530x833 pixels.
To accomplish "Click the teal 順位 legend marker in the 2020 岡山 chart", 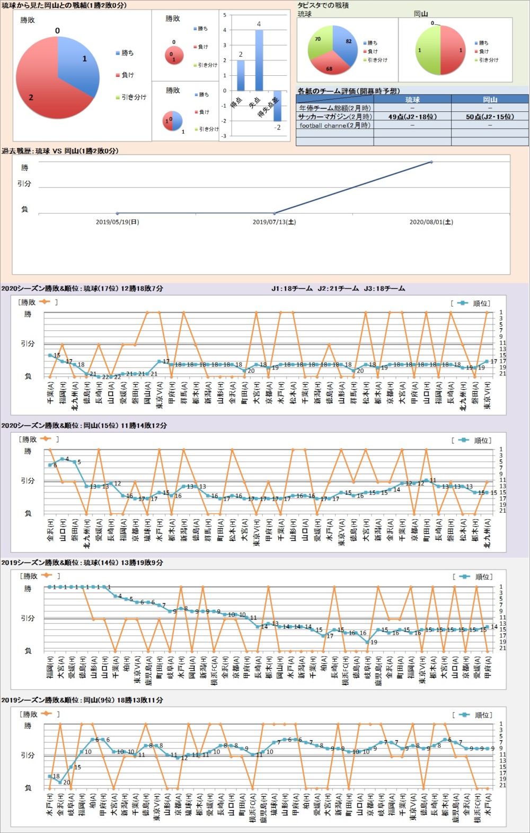I will 464,440.
